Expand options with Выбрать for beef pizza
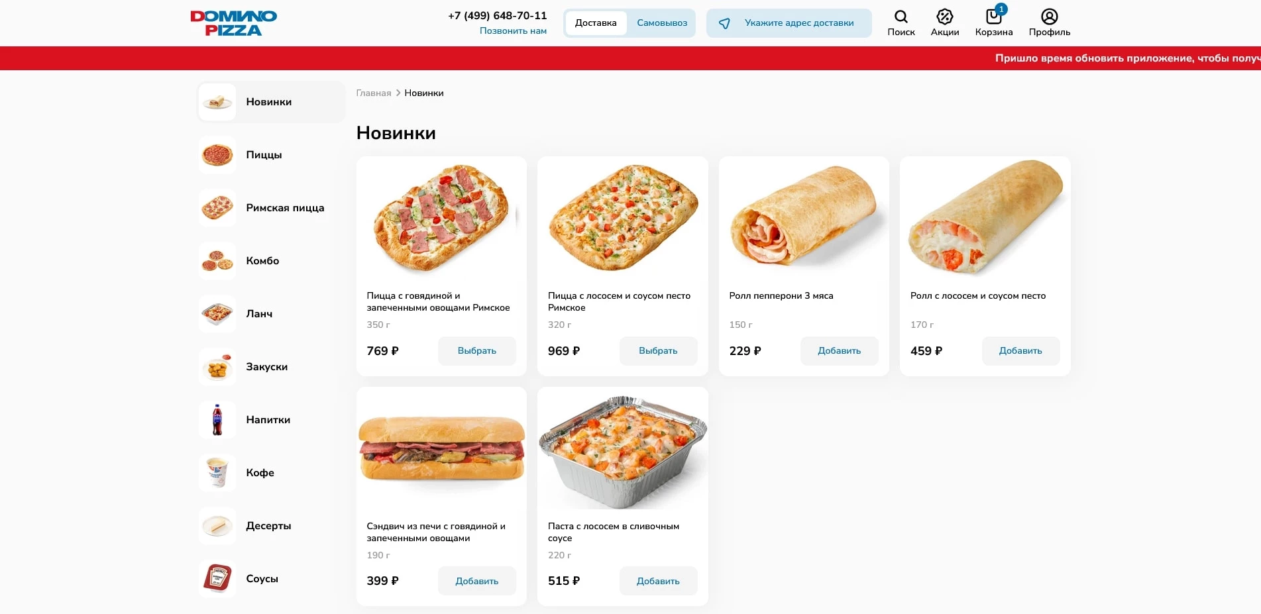Screen dimensions: 1261x614 point(476,351)
